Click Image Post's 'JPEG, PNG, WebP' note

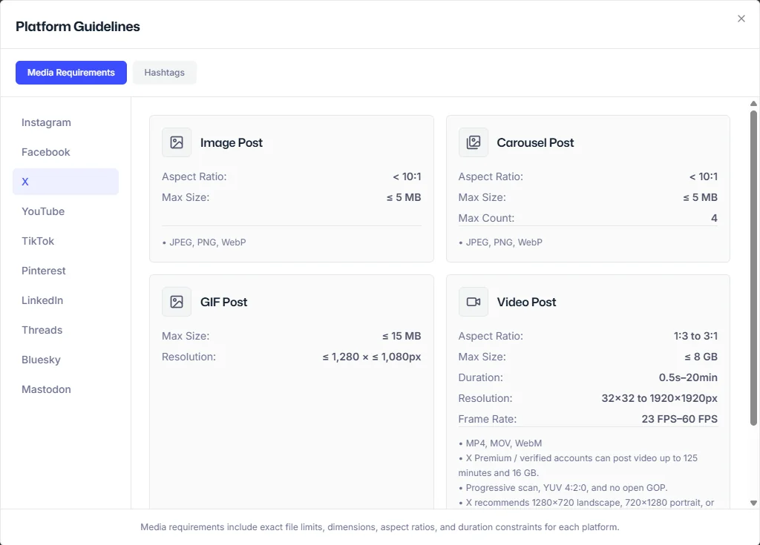(204, 242)
